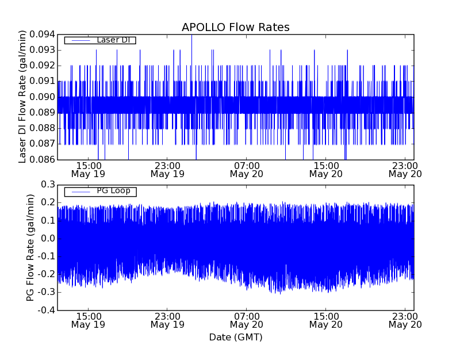Image resolution: width=460 pixels, height=345 pixels.
Task: Click the 0.094 tick on top plot
Action: point(41,34)
